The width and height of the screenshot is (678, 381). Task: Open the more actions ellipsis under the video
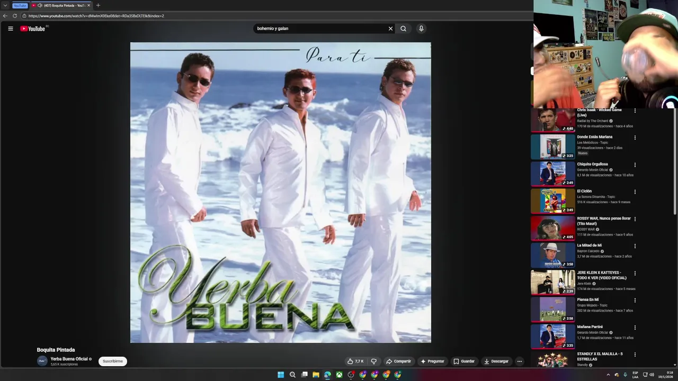click(x=520, y=361)
